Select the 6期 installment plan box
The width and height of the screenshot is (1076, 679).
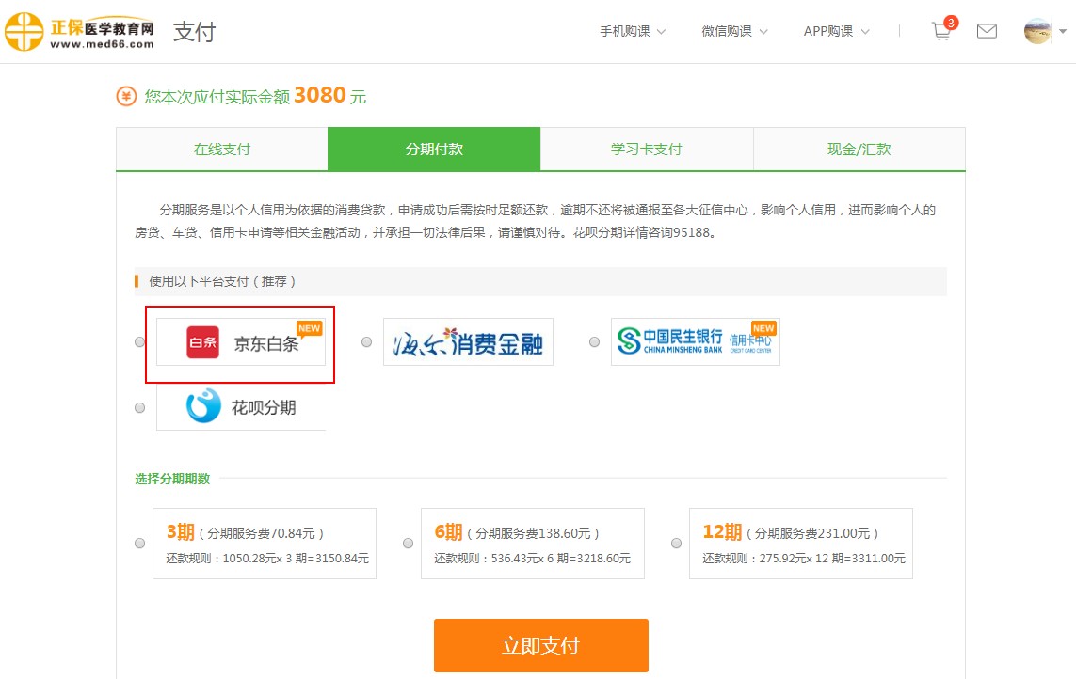(x=533, y=544)
